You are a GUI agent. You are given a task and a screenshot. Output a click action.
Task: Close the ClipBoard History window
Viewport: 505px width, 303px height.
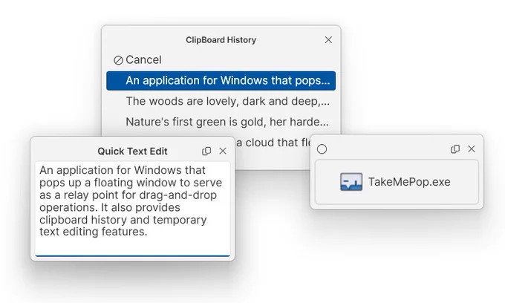click(x=328, y=40)
